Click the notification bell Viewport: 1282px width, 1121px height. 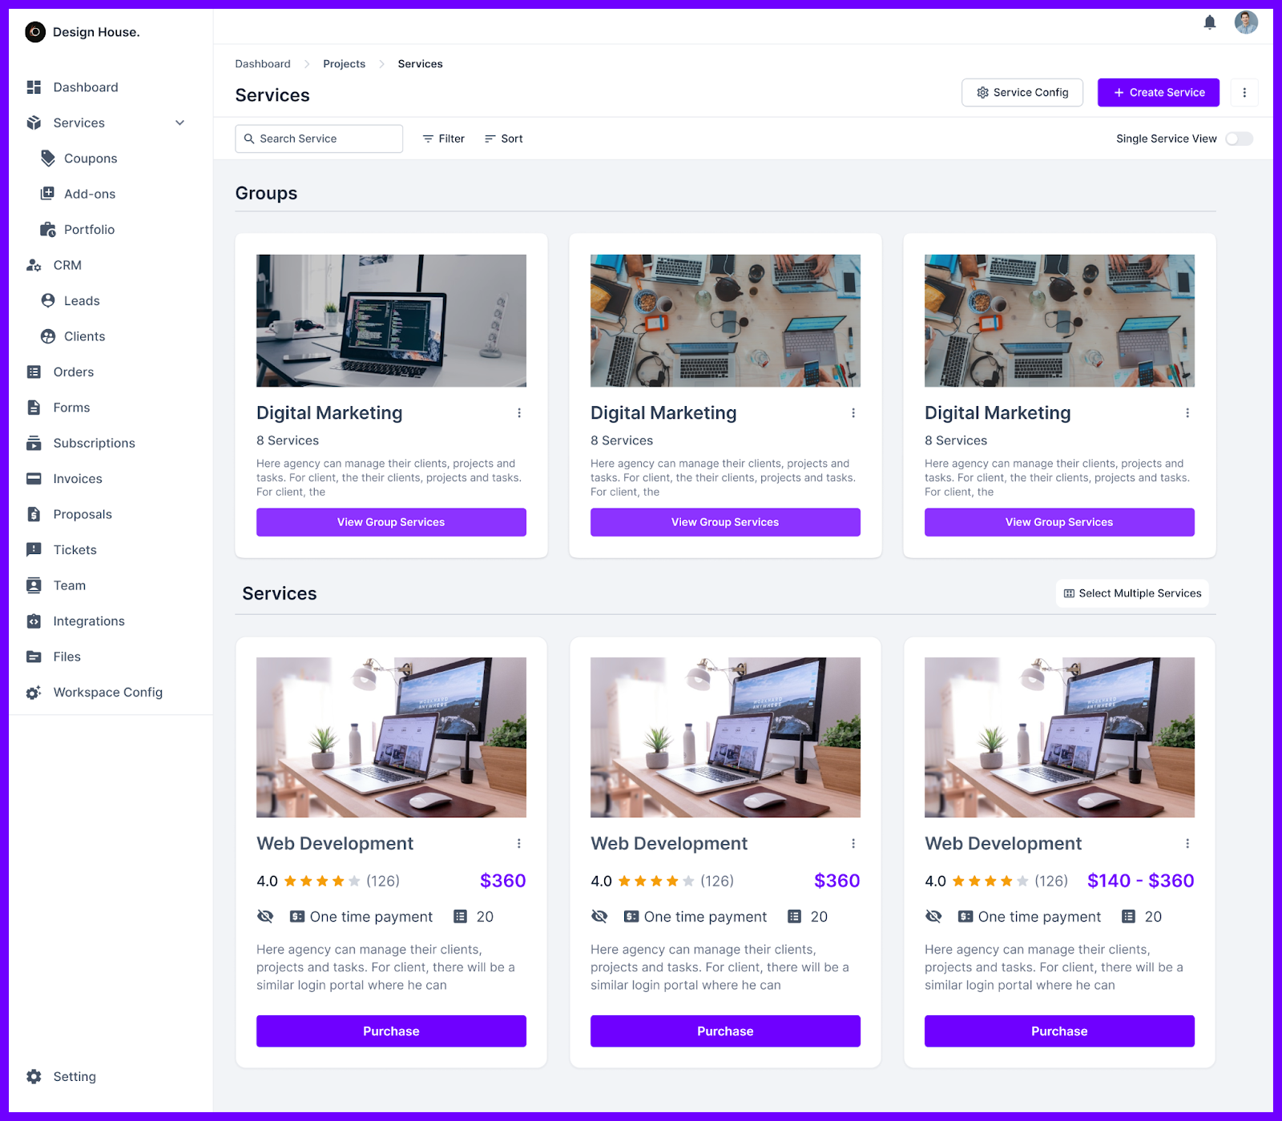[1210, 22]
